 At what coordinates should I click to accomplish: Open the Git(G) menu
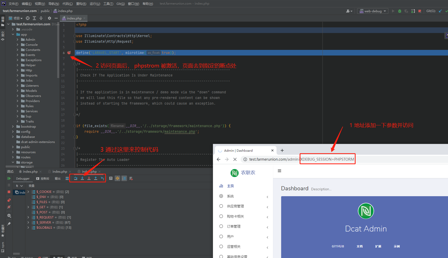pyautogui.click(x=121, y=4)
